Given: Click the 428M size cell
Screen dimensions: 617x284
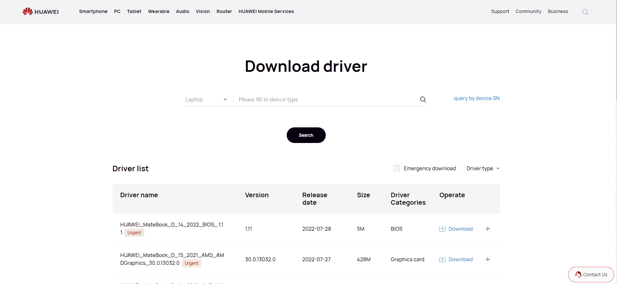Looking at the screenshot, I should [x=364, y=259].
